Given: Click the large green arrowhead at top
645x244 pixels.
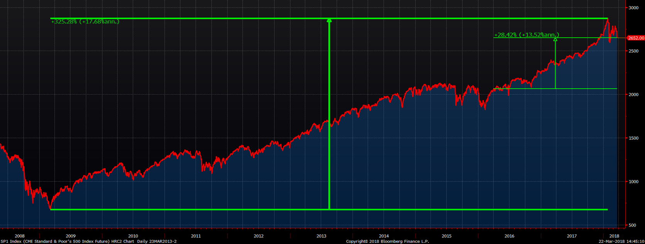Looking at the screenshot, I should pos(329,20).
